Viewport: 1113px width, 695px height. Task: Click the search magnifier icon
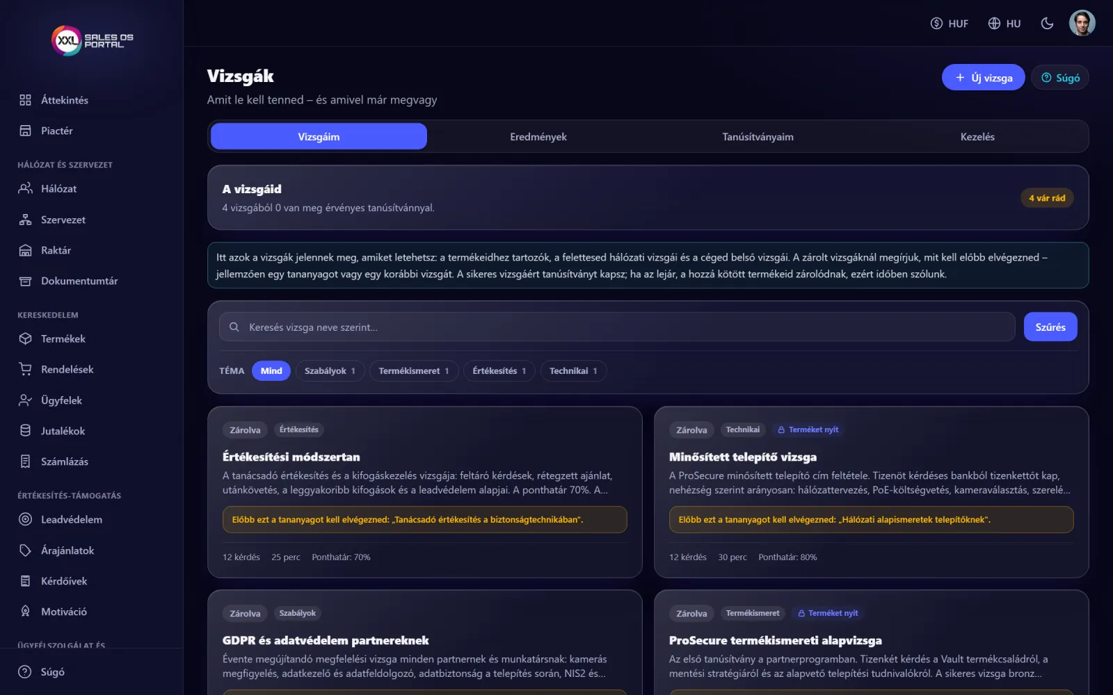pos(234,327)
